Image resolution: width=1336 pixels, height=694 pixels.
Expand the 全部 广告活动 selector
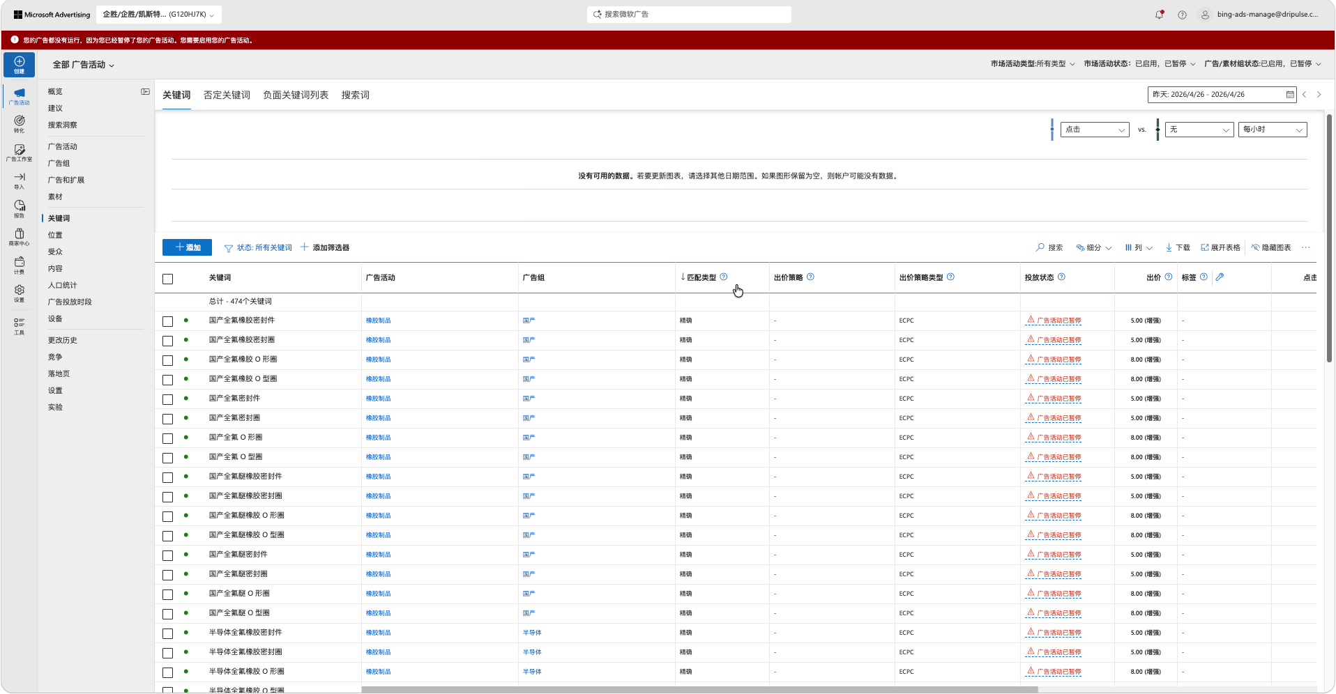tap(84, 65)
